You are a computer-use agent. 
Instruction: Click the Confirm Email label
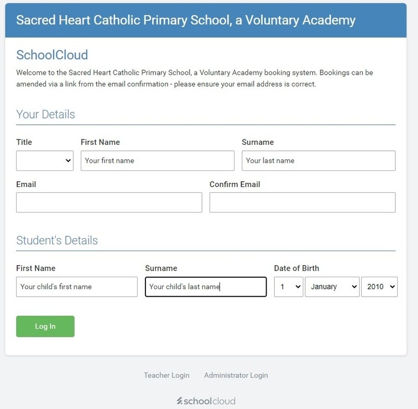[x=235, y=184]
